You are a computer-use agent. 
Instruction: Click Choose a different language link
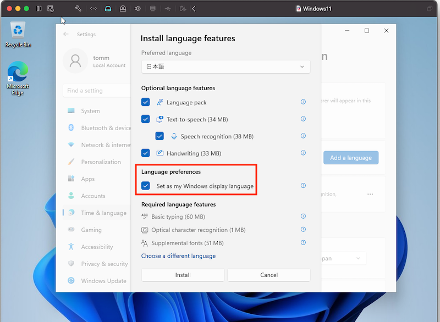[x=178, y=256]
